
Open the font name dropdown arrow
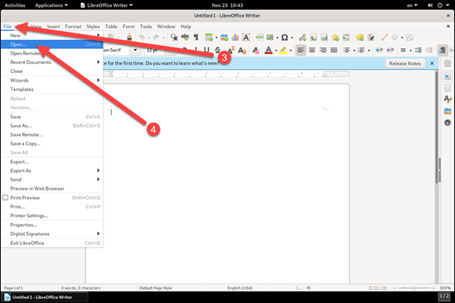[x=135, y=50]
